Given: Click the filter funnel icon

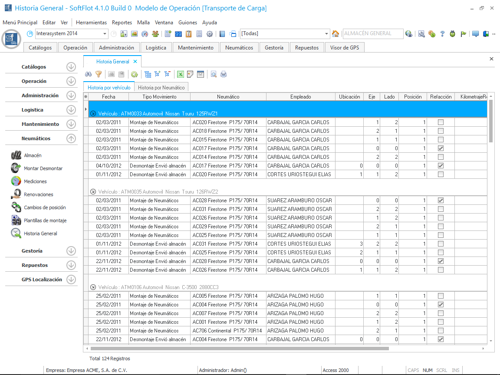Looking at the screenshot, I should 99,74.
